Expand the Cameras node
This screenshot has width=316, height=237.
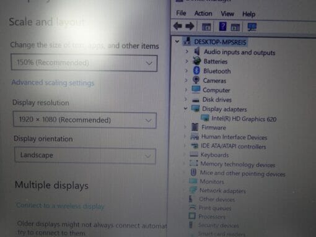pyautogui.click(x=186, y=80)
